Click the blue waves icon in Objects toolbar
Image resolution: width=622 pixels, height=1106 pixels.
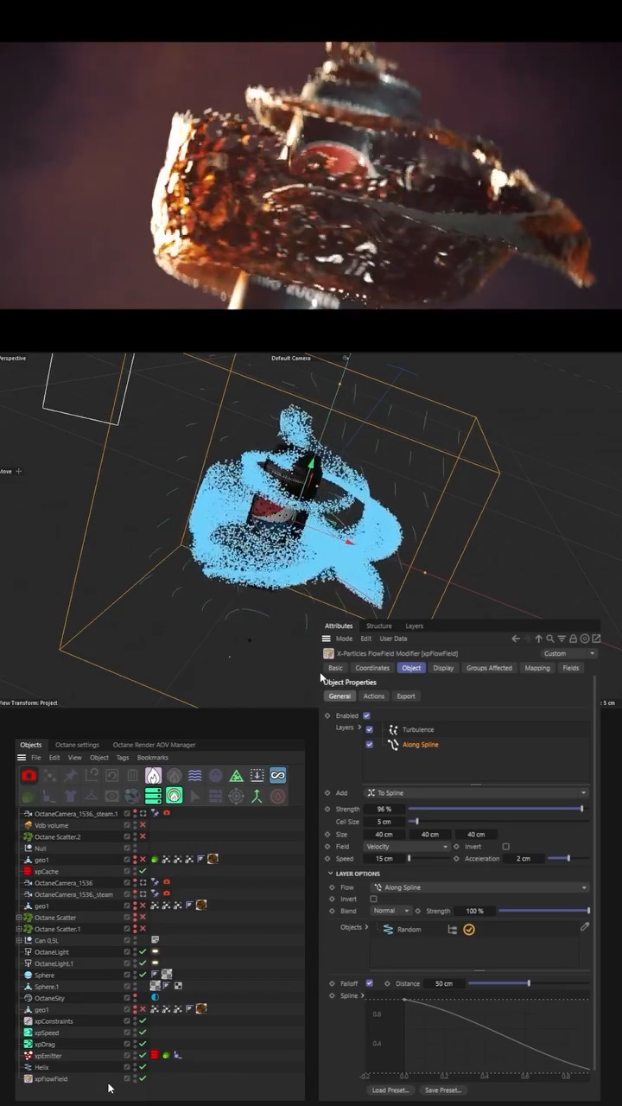(x=194, y=776)
